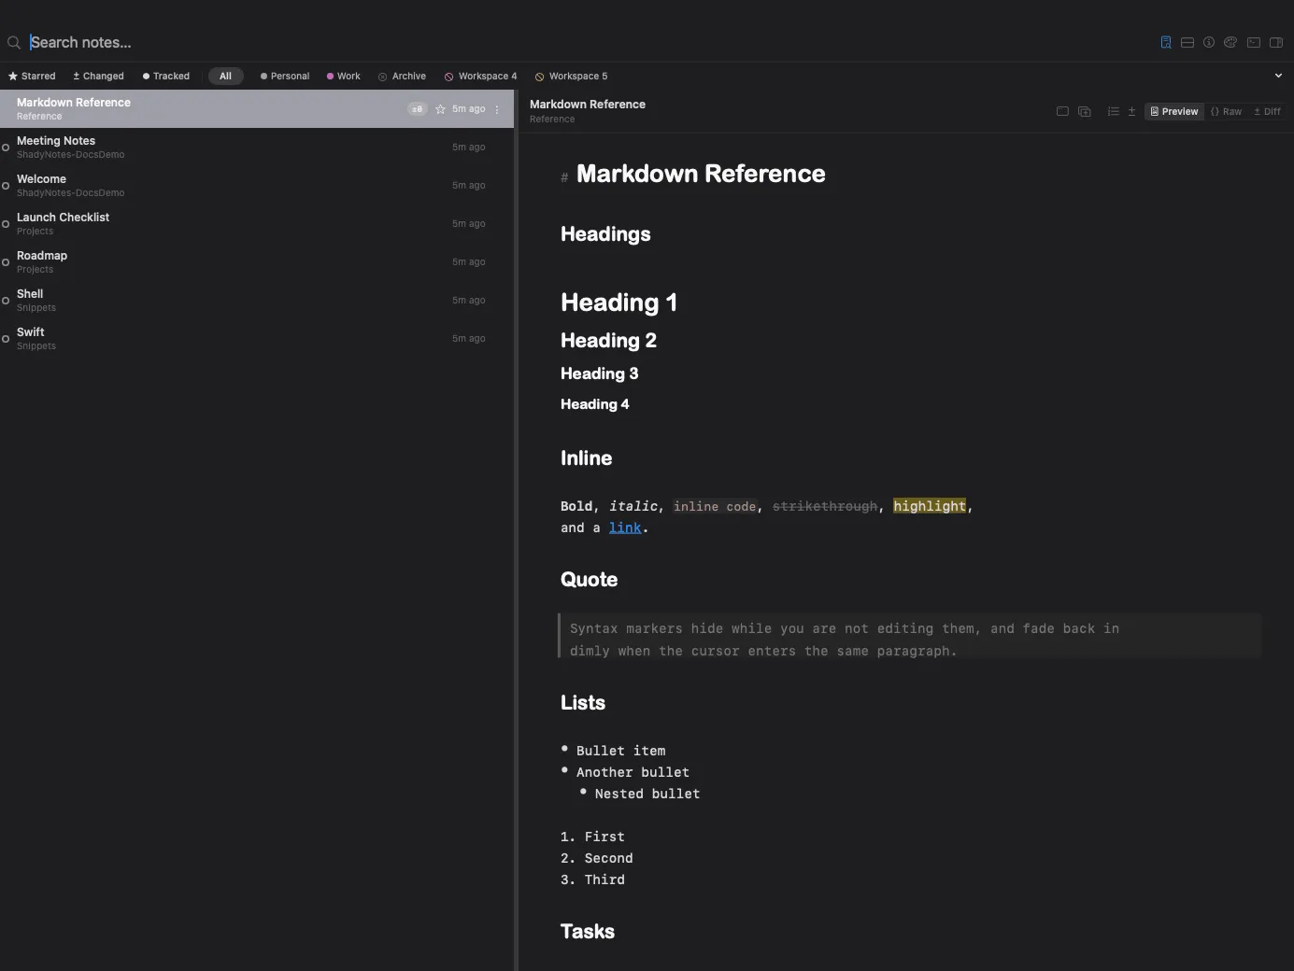1294x971 pixels.
Task: Toggle the split layout icon in top toolbar
Action: [1187, 42]
